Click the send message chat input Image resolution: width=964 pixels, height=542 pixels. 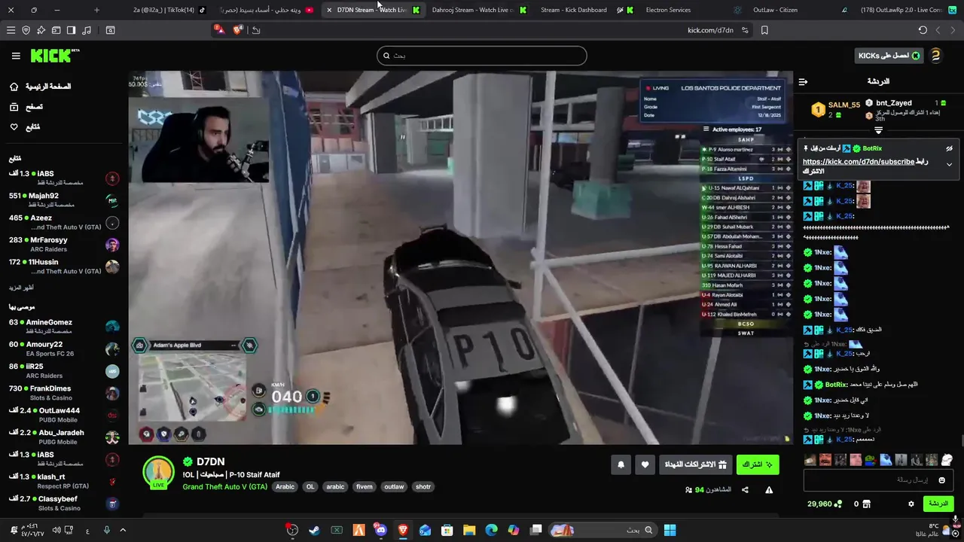pyautogui.click(x=879, y=480)
